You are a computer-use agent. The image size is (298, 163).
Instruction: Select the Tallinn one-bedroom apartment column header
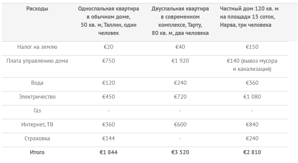click(x=108, y=21)
